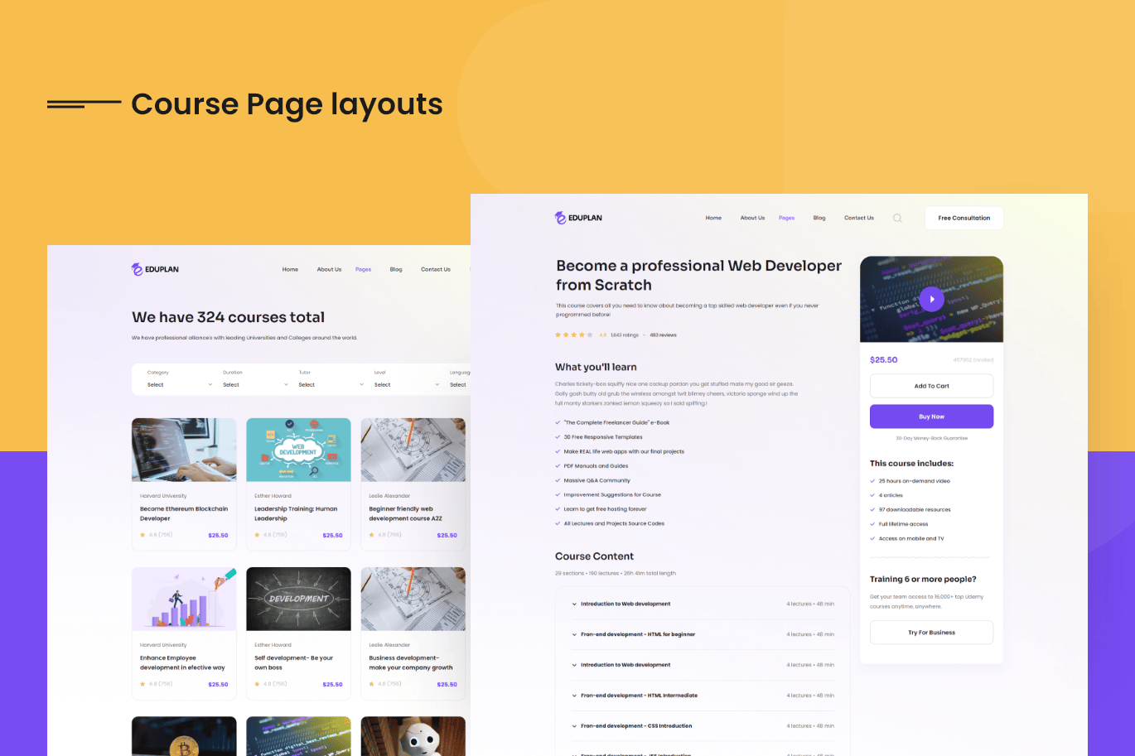Open Home menu on course listing page
Image resolution: width=1135 pixels, height=756 pixels.
point(290,269)
